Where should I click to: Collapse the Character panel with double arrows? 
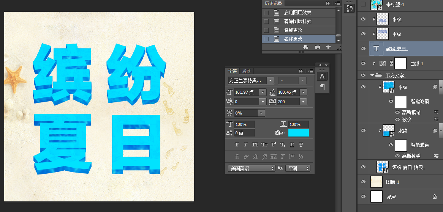click(x=301, y=71)
